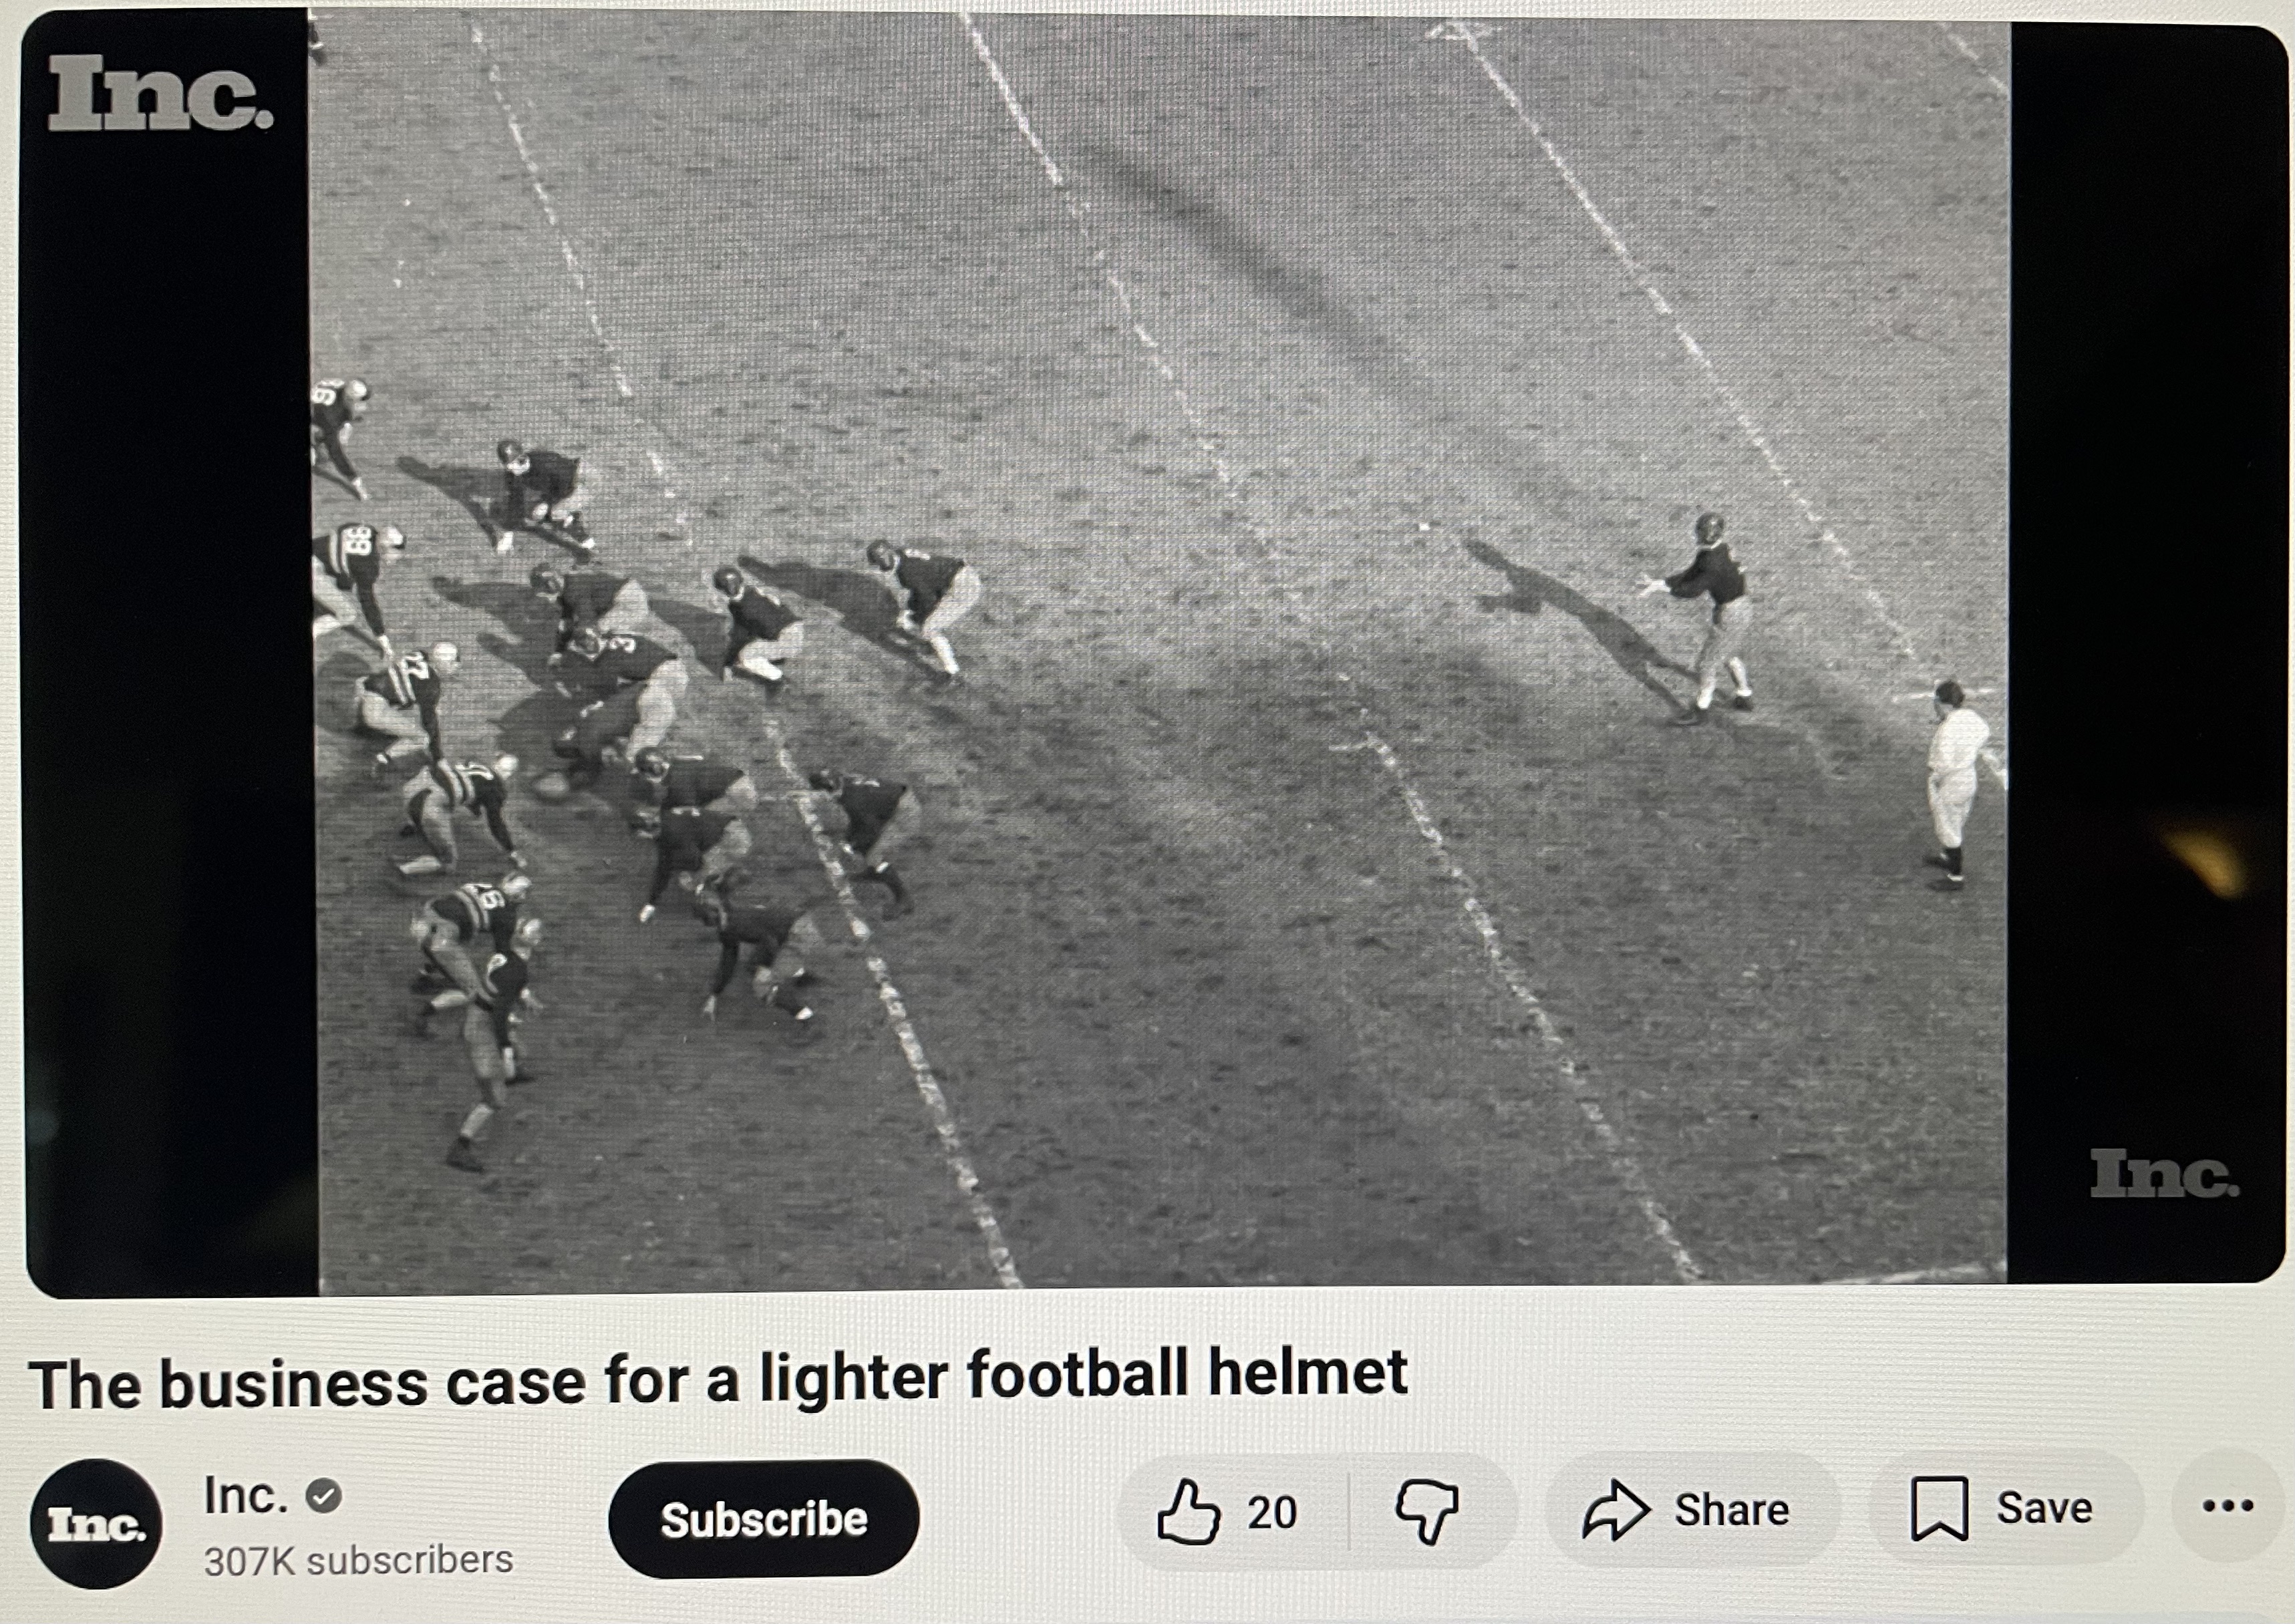Click the large Inc. logo in the video's top-left
The width and height of the screenshot is (2295, 1624).
(x=160, y=92)
